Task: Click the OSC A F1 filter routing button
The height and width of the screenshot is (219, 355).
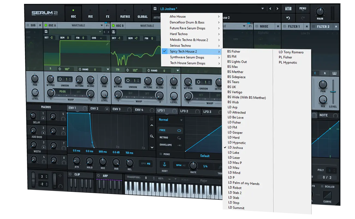Action: pos(107,25)
